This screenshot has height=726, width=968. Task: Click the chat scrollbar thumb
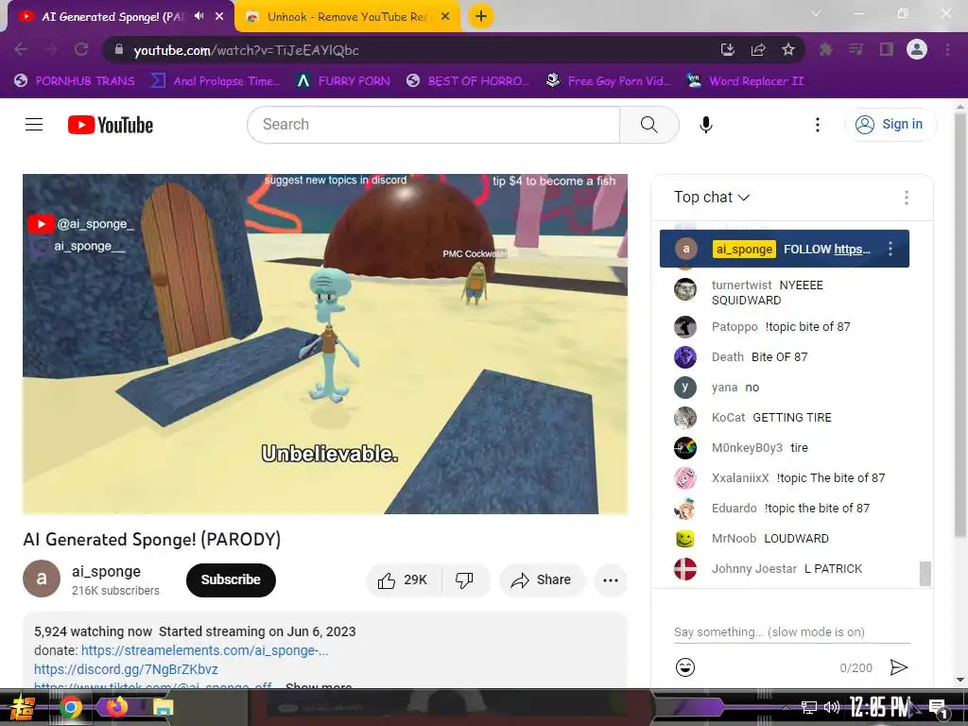[925, 573]
